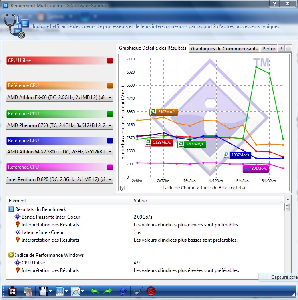Click the 1937Mo/s blue AMD chart label
298x300 pixels.
pos(237,155)
